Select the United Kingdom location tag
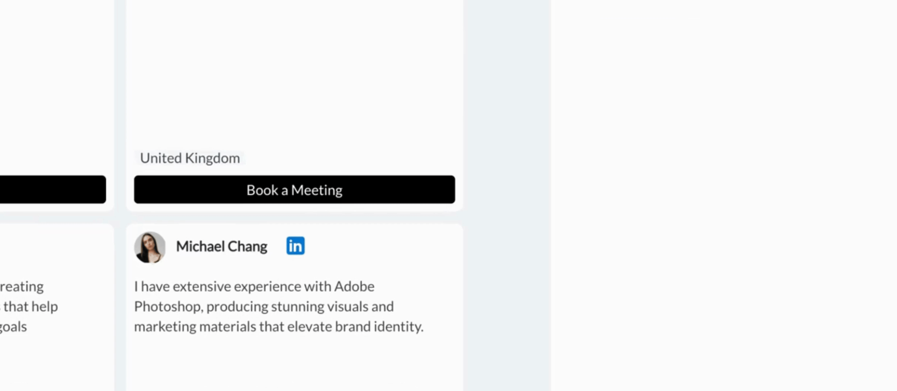Image resolution: width=897 pixels, height=391 pixels. point(190,158)
